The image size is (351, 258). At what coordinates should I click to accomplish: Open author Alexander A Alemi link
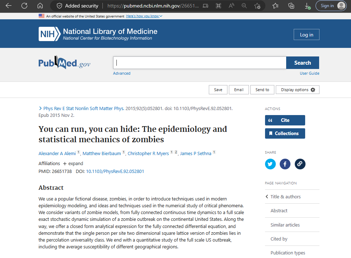pyautogui.click(x=57, y=153)
